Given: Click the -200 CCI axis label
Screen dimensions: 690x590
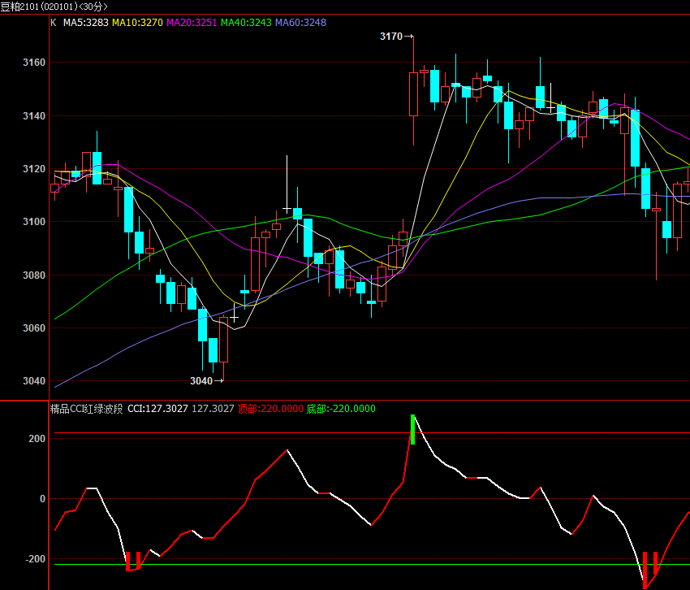Looking at the screenshot, I should pyautogui.click(x=35, y=559).
